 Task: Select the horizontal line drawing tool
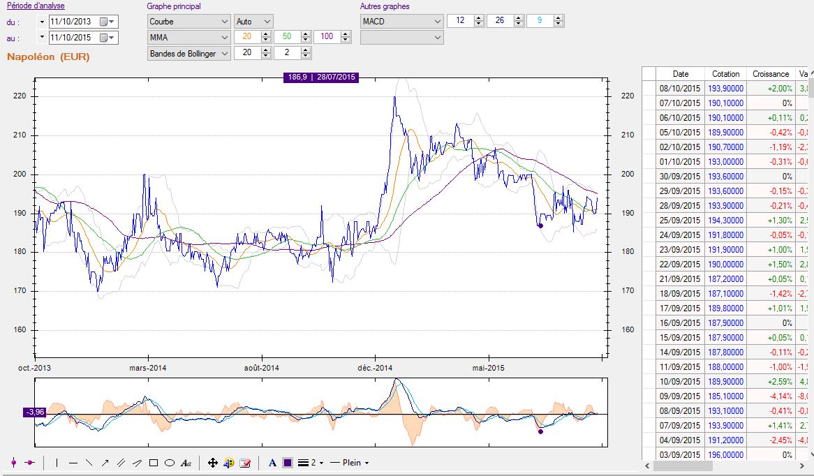[x=73, y=463]
